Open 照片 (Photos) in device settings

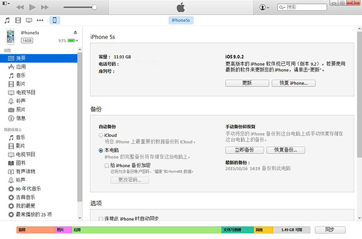[x=20, y=109]
